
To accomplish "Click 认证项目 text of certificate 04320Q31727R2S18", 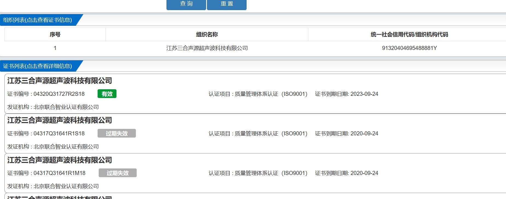I will click(x=258, y=94).
